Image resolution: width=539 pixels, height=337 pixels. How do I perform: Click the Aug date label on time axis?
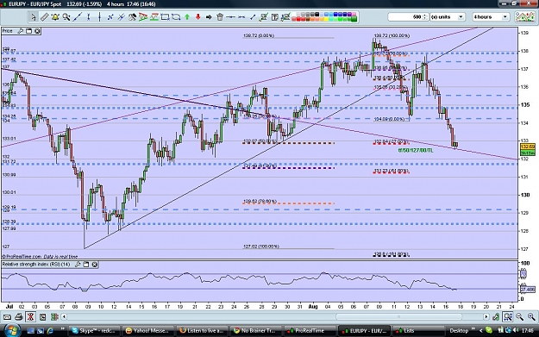coord(312,307)
